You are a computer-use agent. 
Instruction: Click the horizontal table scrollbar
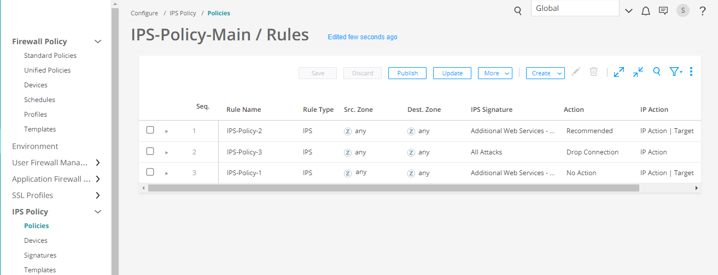click(x=393, y=188)
